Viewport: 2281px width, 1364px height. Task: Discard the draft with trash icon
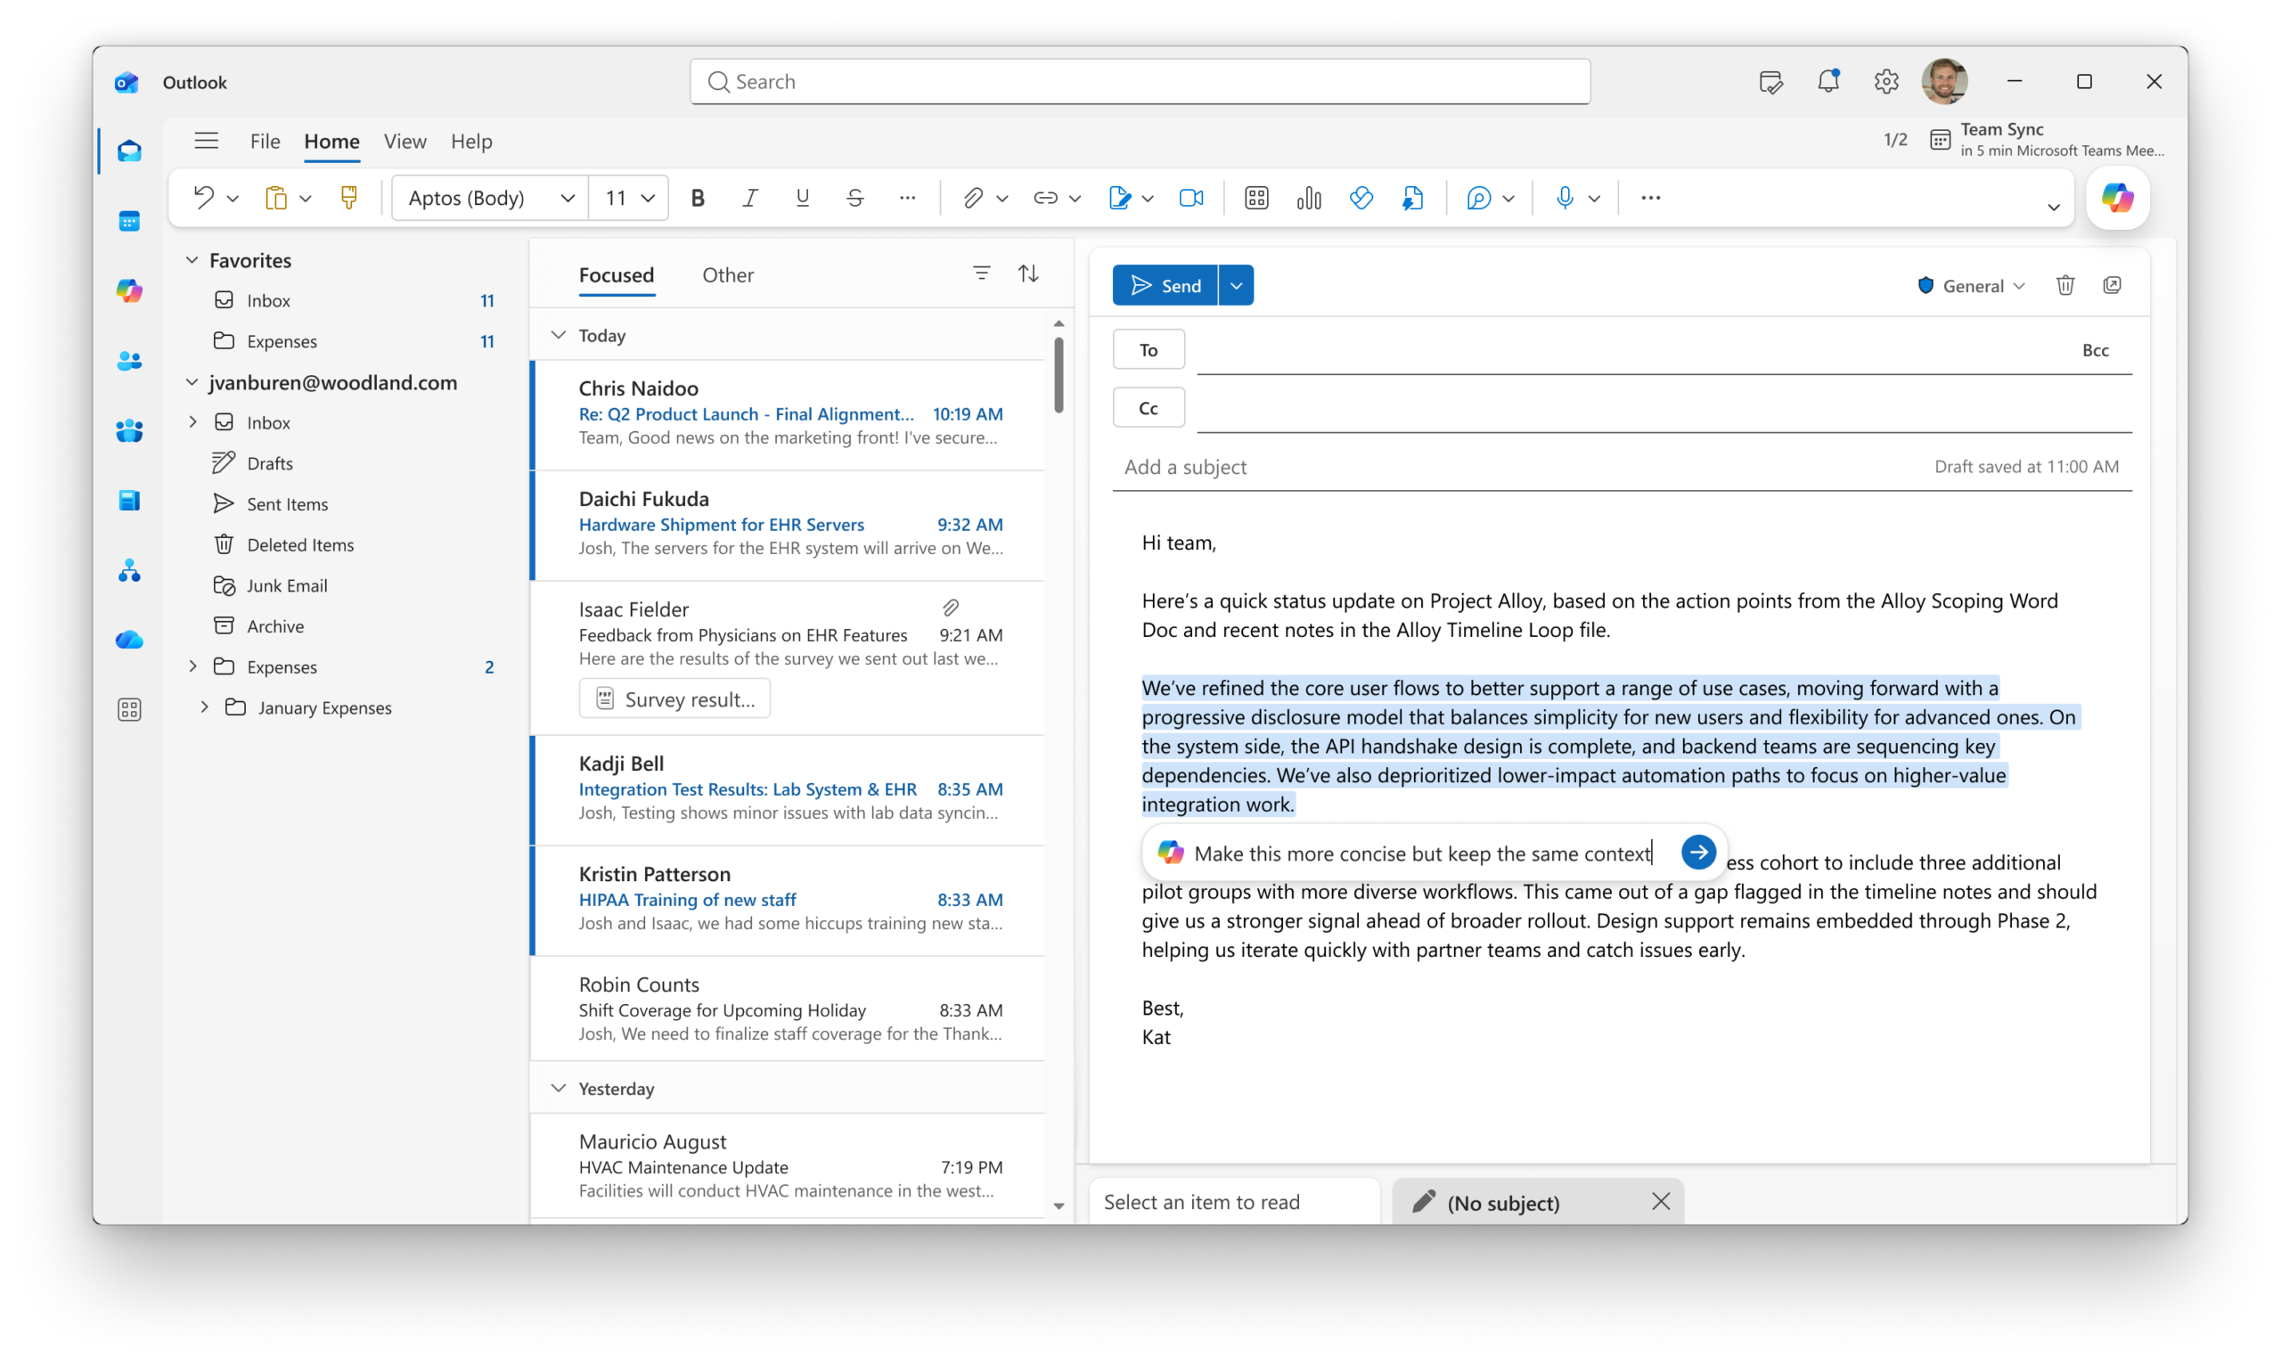click(x=2065, y=285)
